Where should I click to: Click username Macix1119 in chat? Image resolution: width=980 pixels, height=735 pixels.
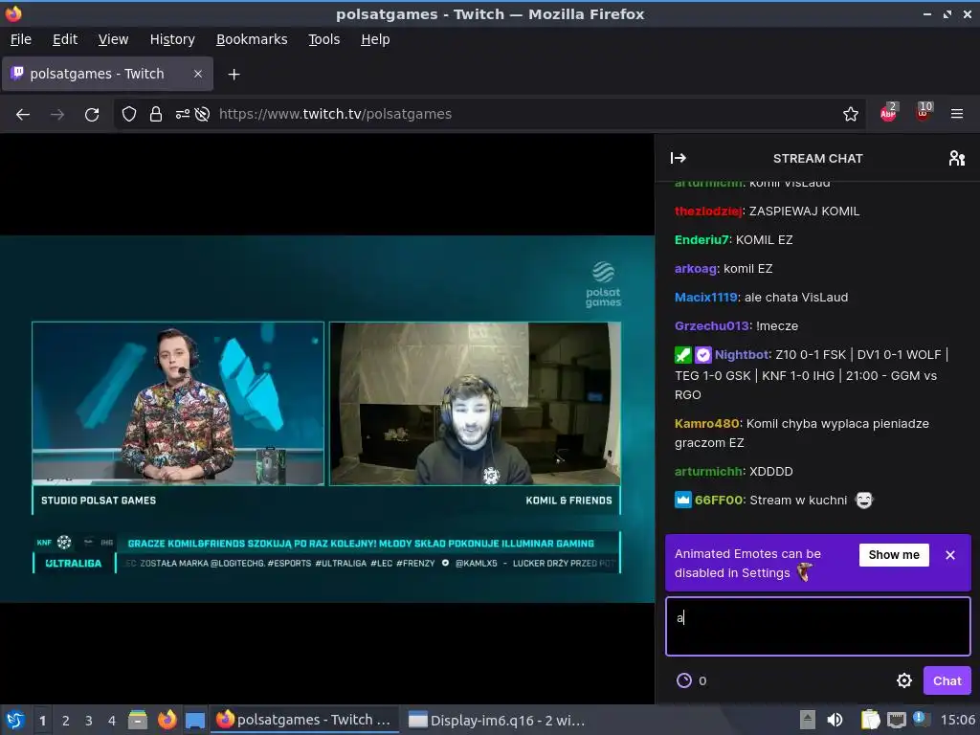pos(706,298)
